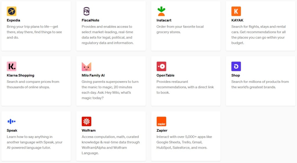Viewport: 297px width, 163px height.
Task: Click the orange KAYAK K icon
Action: click(x=236, y=11)
